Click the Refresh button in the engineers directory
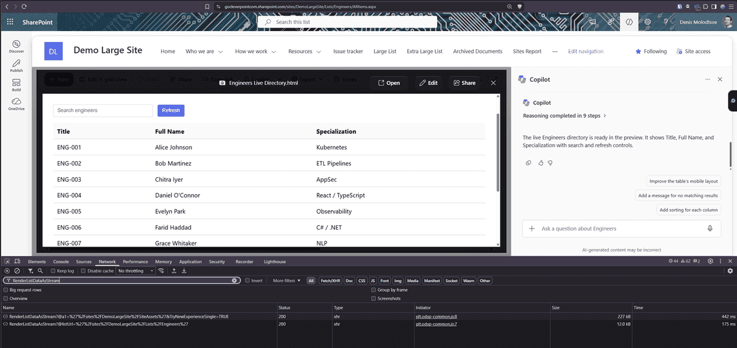Image resolution: width=737 pixels, height=348 pixels. click(x=171, y=111)
